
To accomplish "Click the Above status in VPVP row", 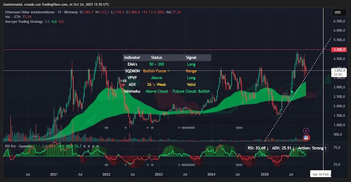I will click(156, 78).
